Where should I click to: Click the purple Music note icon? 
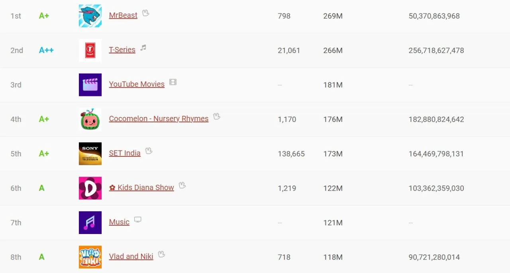pos(90,222)
